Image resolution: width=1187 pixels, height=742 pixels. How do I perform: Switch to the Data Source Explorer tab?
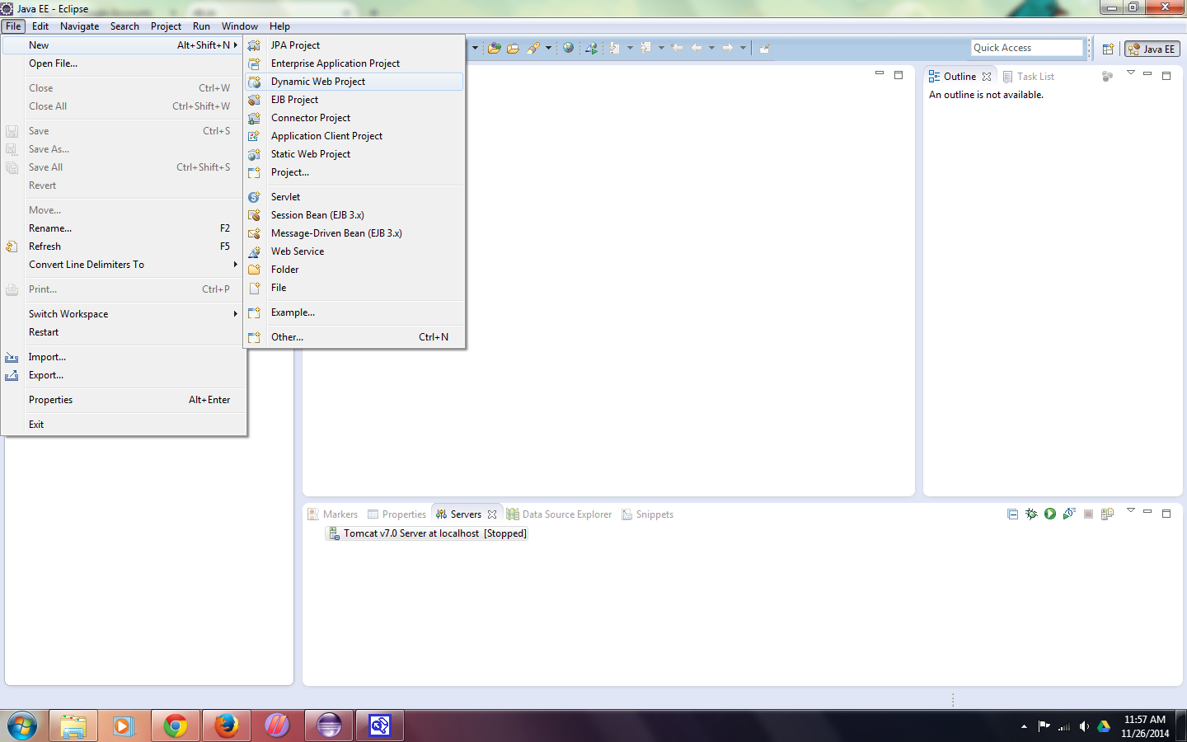click(560, 514)
